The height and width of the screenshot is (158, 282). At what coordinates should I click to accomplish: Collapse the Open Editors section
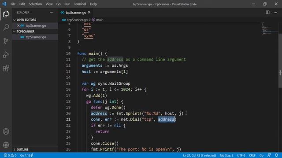[15, 20]
